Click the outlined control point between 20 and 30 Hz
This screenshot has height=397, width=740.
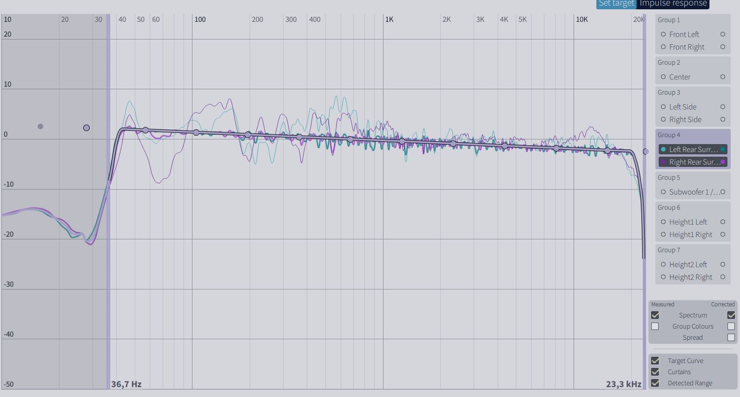tap(86, 128)
